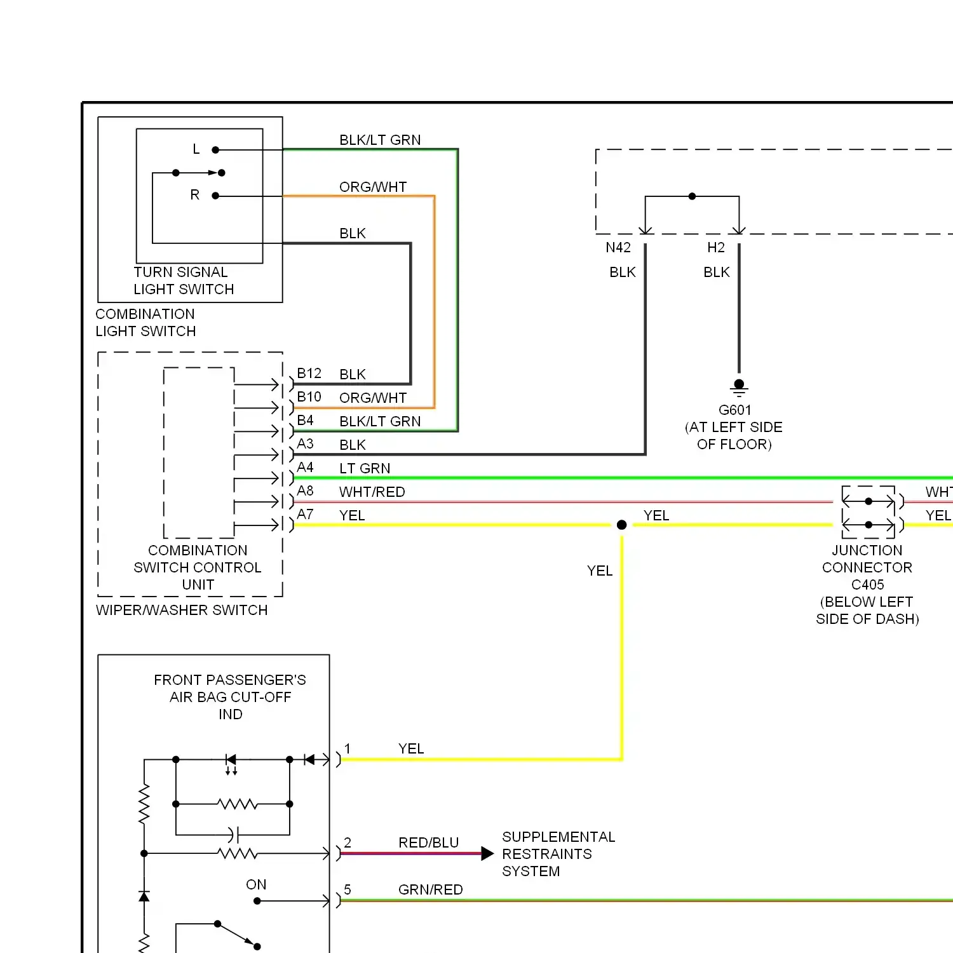Select the Junction Connector C405 symbol
Image resolution: width=953 pixels, height=953 pixels.
869,513
